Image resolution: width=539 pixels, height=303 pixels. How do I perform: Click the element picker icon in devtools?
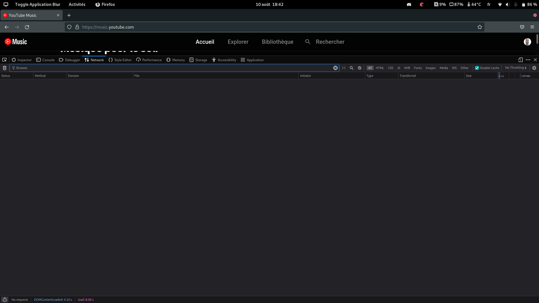[4, 60]
